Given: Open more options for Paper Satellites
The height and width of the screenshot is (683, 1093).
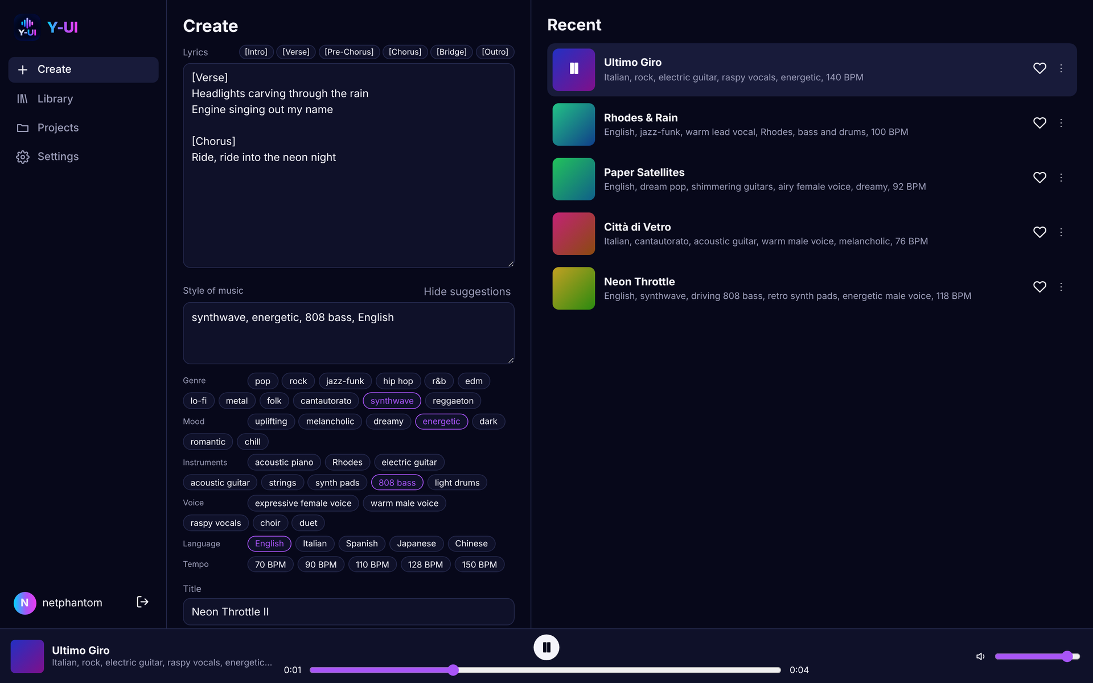Looking at the screenshot, I should (1061, 178).
